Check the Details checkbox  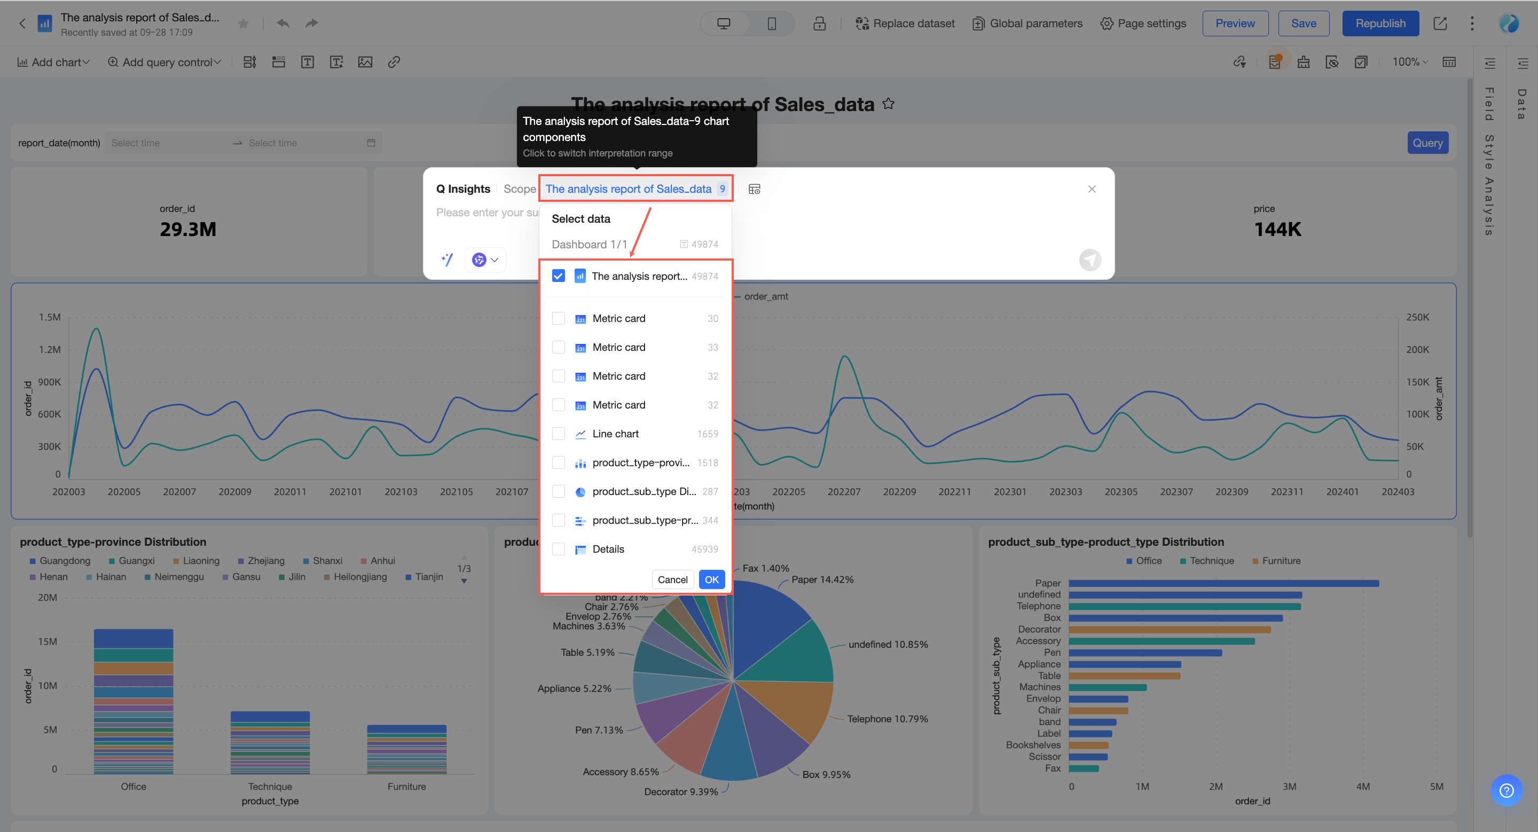(x=558, y=549)
